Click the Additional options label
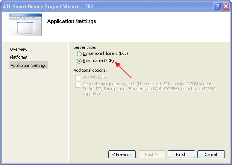Image resolution: width=232 pixels, height=165 pixels. pos(90,70)
